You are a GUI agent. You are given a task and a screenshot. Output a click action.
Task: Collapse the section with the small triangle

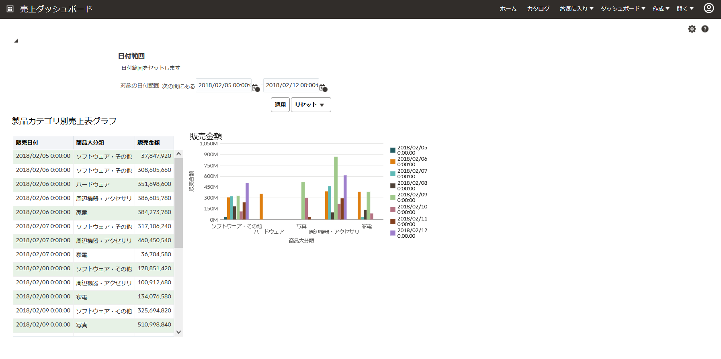pos(16,41)
